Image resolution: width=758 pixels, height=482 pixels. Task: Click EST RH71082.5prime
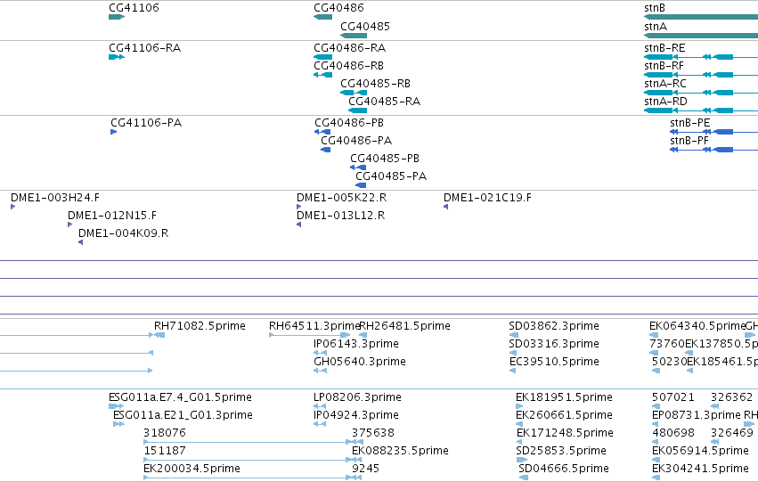pyautogui.click(x=200, y=326)
